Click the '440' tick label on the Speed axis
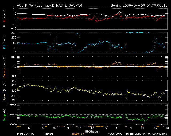 [x=14, y=81]
